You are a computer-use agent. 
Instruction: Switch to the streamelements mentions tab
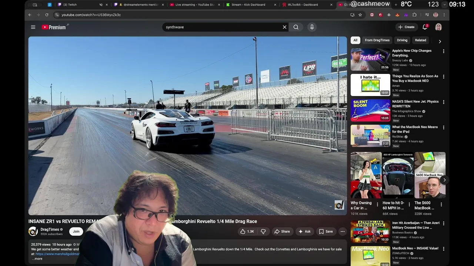pyautogui.click(x=139, y=5)
